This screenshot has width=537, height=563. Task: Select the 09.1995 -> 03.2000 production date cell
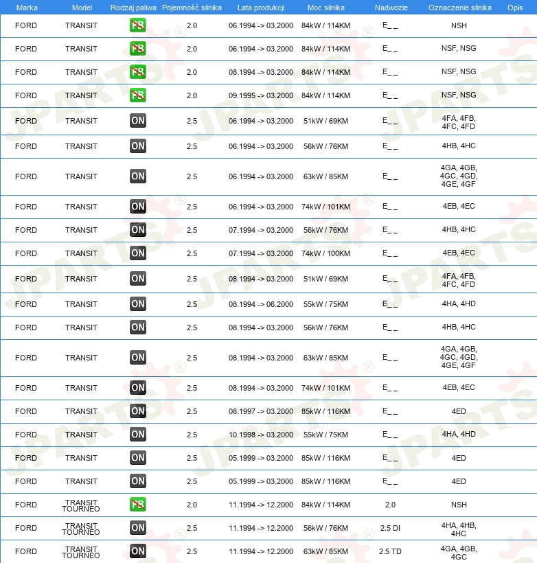coord(261,95)
